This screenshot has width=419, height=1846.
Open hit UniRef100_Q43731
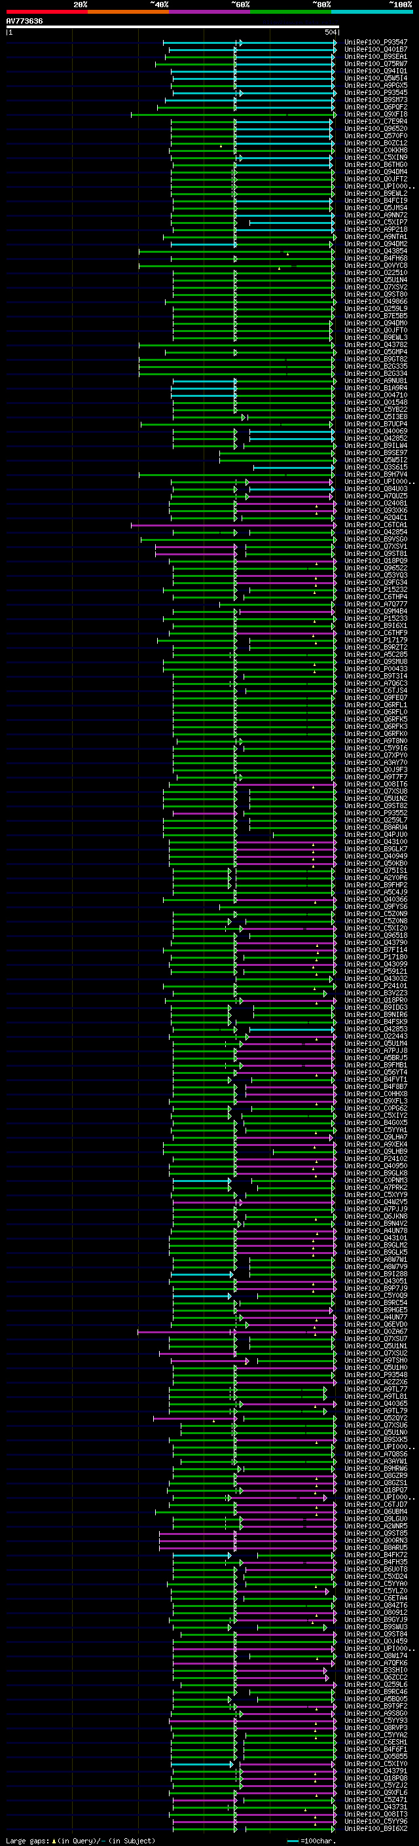pos(376,1807)
